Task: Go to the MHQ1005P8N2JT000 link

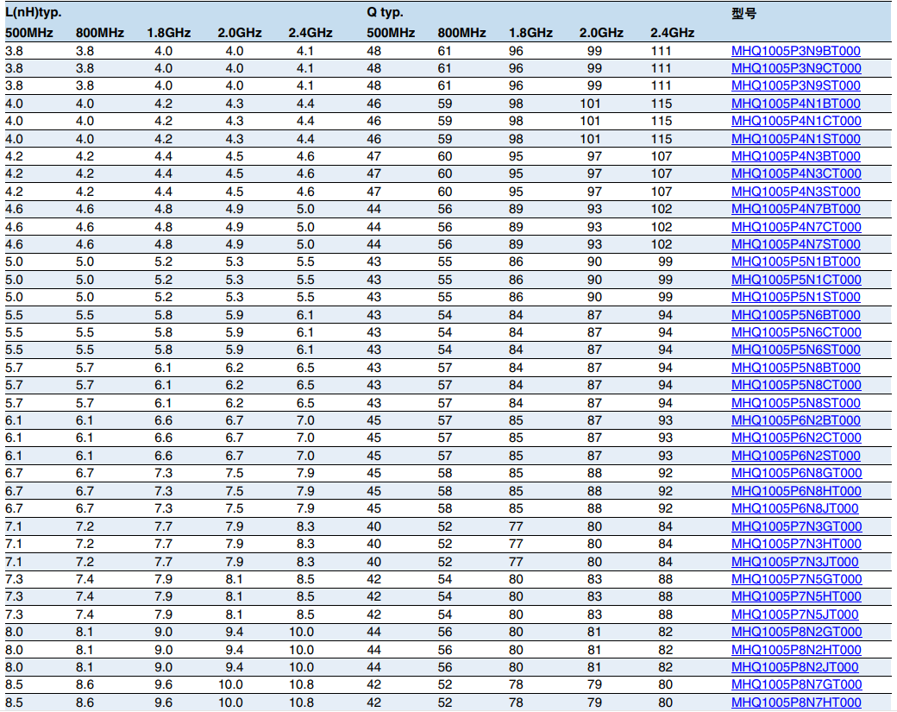Action: click(794, 668)
